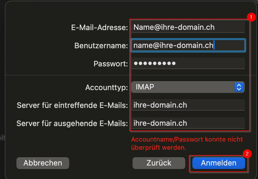Click the blue chevron arrows beside IMAP

click(x=239, y=87)
